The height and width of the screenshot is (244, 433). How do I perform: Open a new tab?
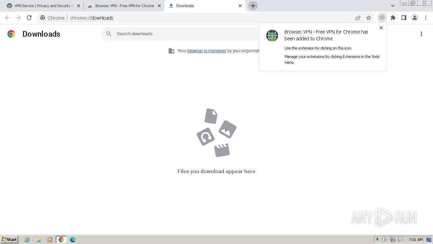[x=253, y=6]
